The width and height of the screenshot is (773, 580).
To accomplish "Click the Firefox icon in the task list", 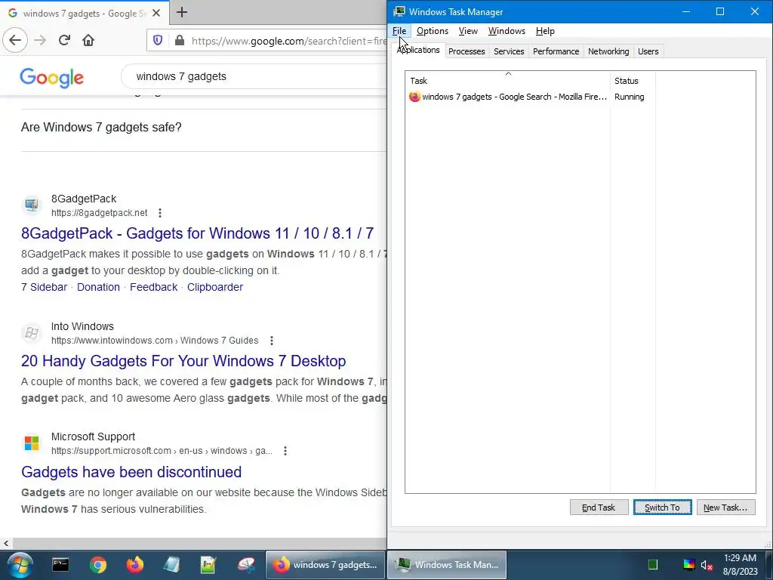I will tap(414, 97).
